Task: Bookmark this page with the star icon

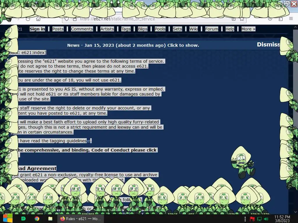Action: [x=242, y=19]
